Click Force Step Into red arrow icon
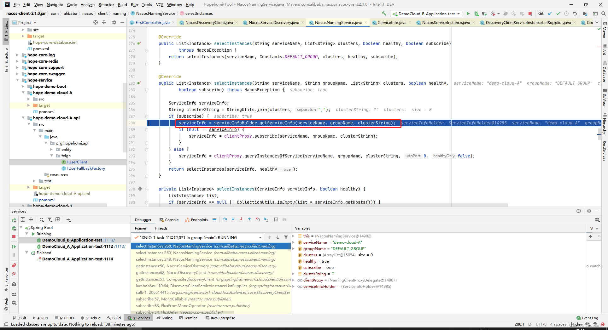 point(241,219)
